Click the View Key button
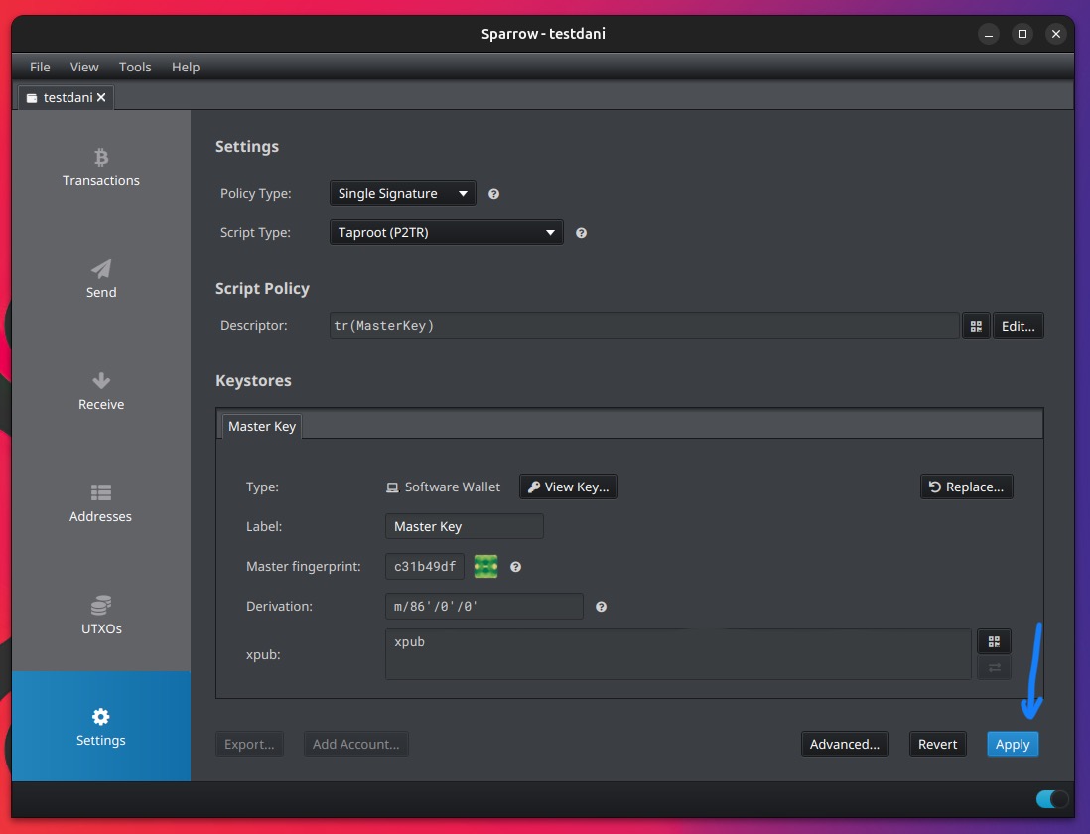Viewport: 1090px width, 834px height. [568, 486]
